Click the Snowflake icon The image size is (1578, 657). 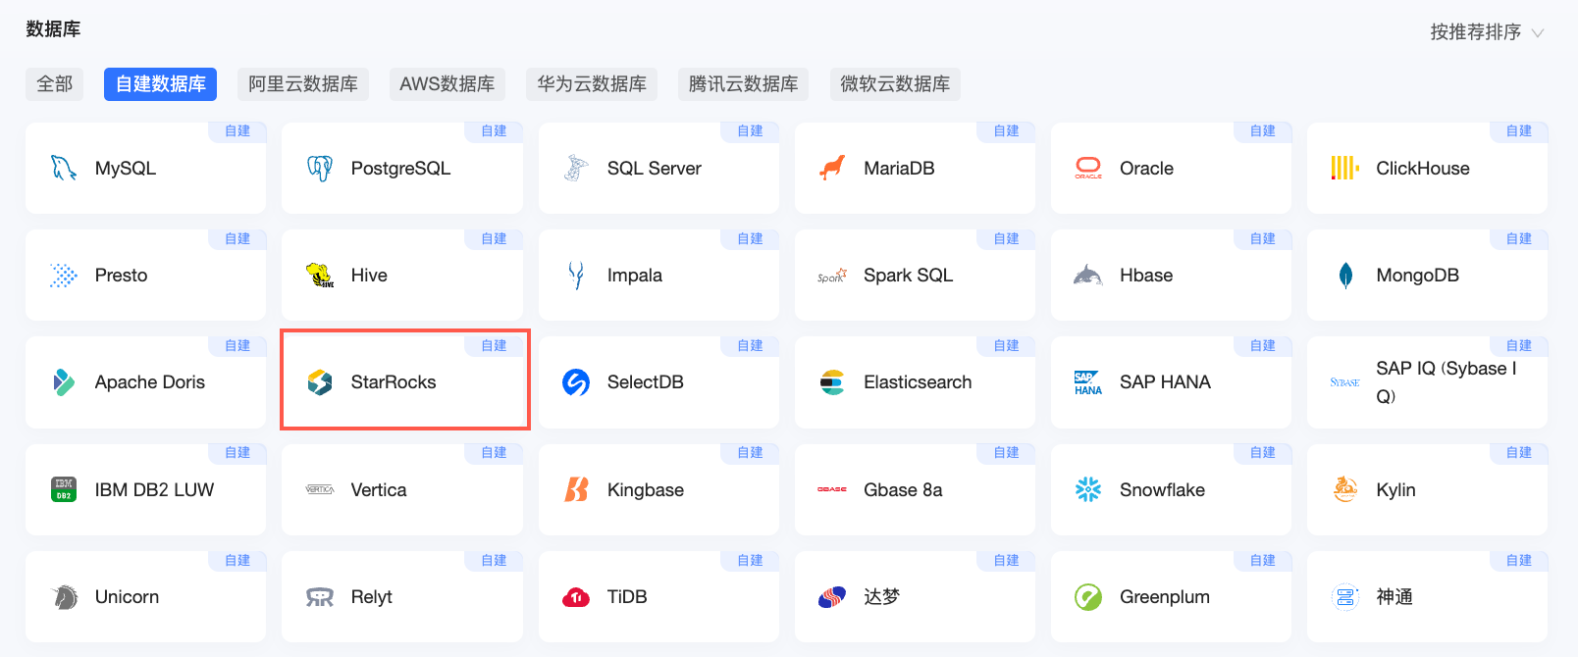(x=1088, y=489)
